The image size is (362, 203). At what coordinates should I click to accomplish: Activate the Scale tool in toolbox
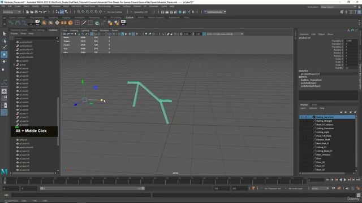[x=3, y=69]
